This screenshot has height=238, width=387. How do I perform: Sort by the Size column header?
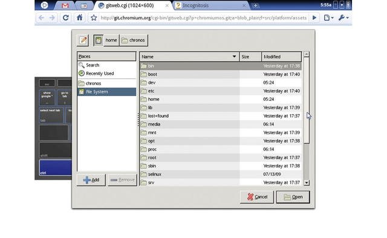(x=250, y=57)
